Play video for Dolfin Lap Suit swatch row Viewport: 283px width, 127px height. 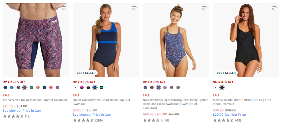[x=76, y=88]
